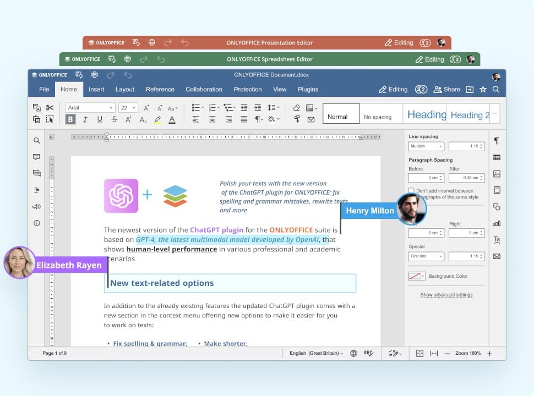Open the Insert tab

(x=96, y=89)
